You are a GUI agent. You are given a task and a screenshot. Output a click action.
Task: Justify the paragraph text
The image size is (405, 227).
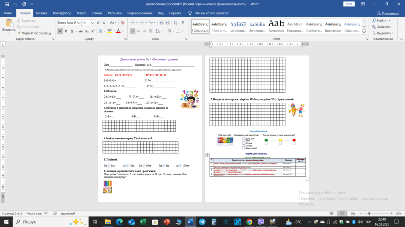click(x=150, y=31)
